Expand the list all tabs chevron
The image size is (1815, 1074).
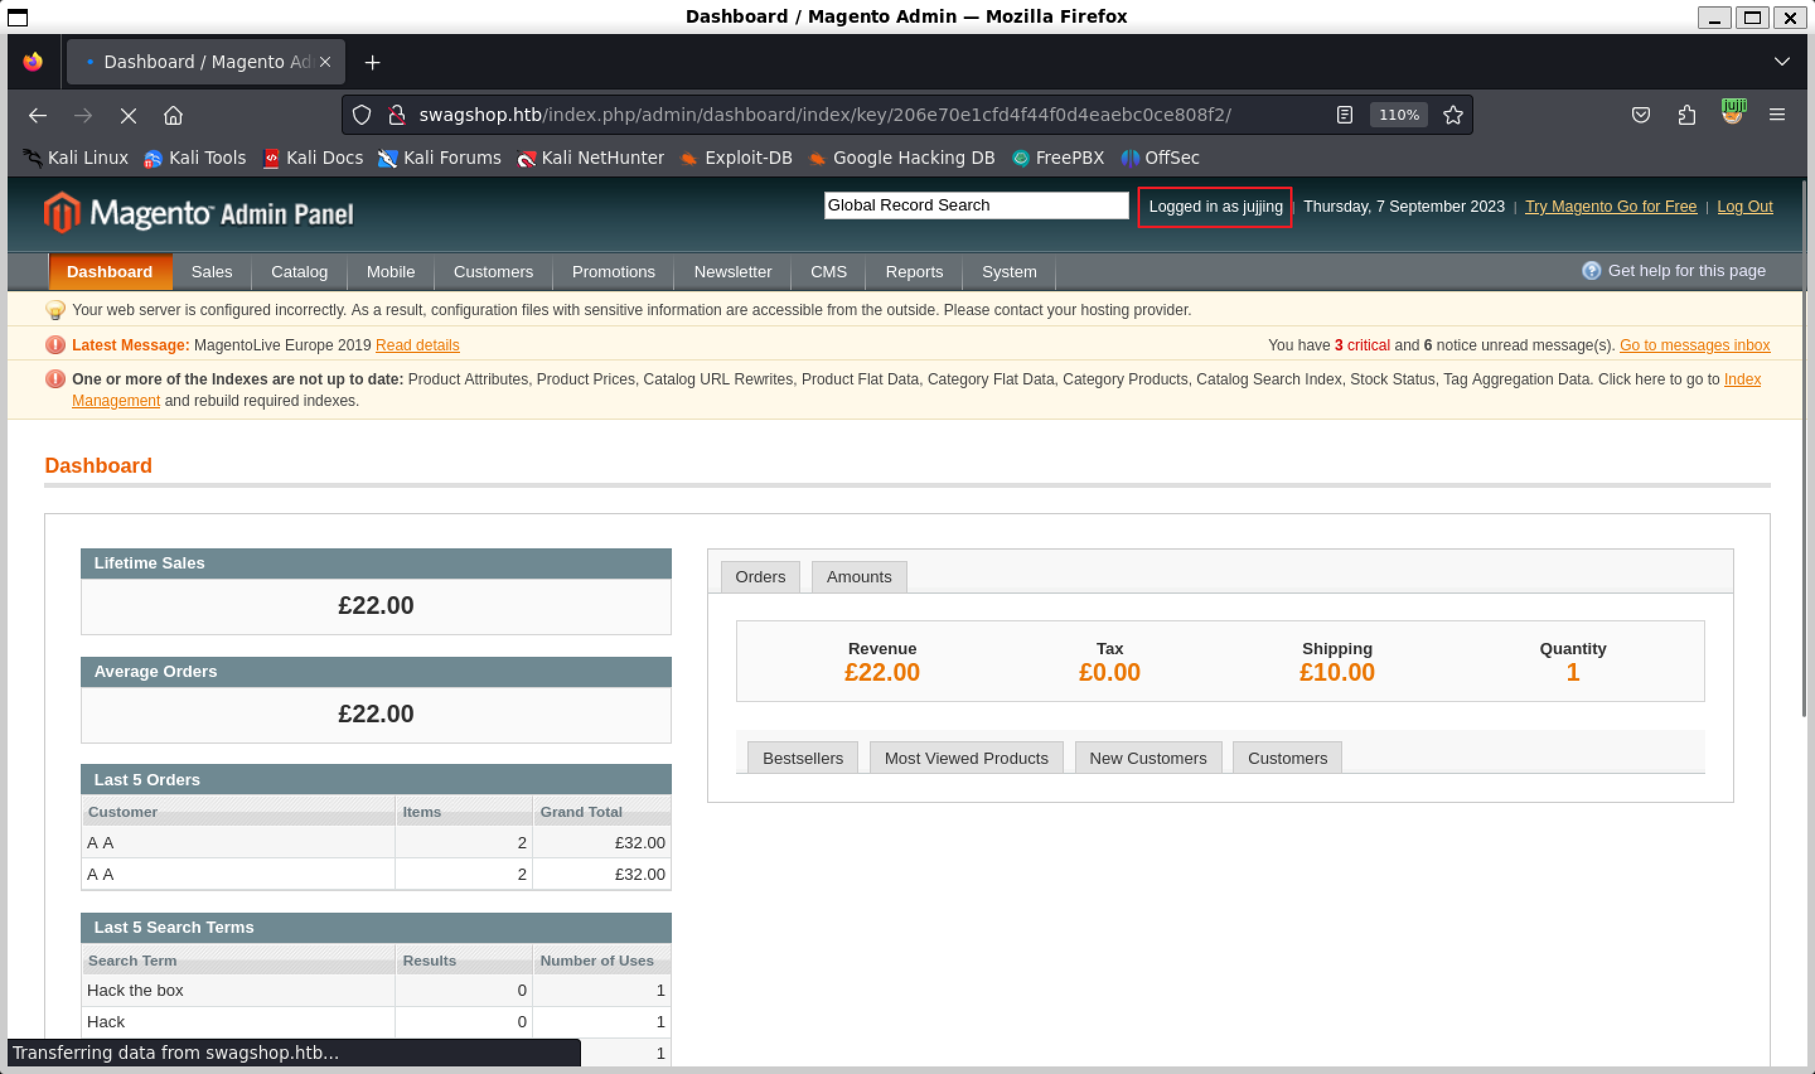point(1782,62)
